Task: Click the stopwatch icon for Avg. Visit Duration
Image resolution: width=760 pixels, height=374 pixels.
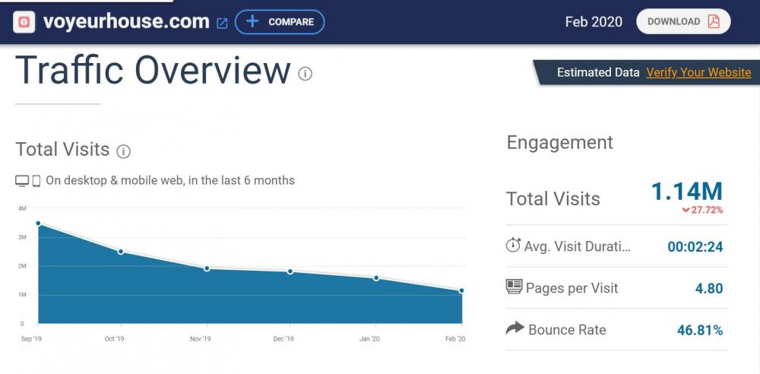Action: (513, 246)
